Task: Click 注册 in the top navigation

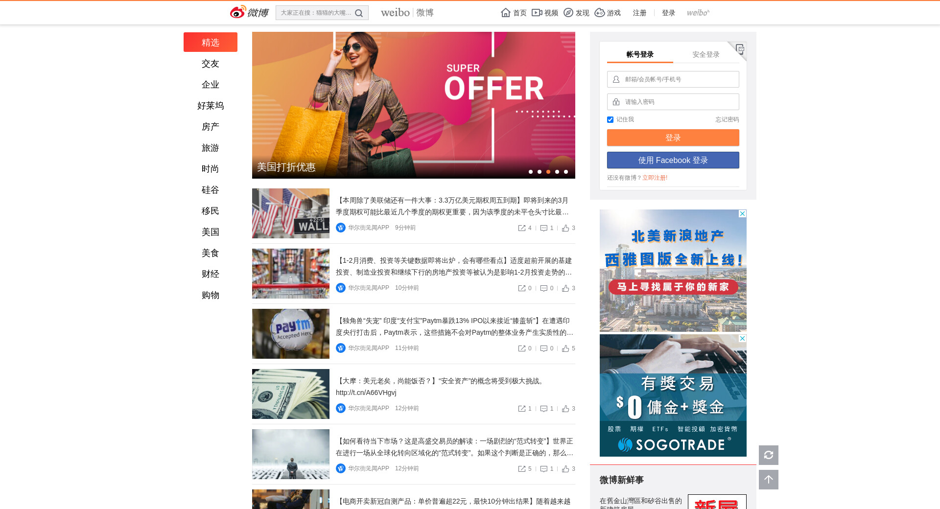Action: (x=639, y=13)
